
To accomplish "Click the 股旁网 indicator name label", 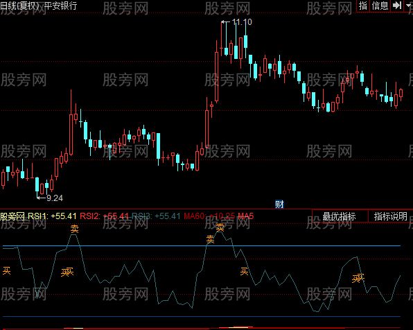I will (x=12, y=216).
